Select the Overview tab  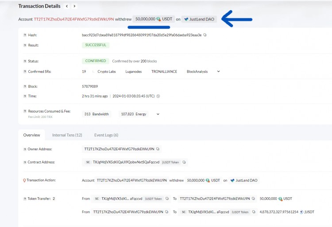(31, 135)
